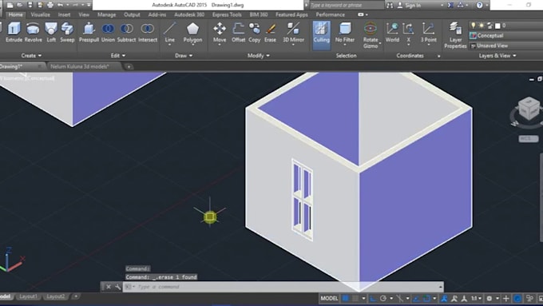Expand the Layers & View panel dropdown
Image resolution: width=543 pixels, height=306 pixels.
pos(497,55)
